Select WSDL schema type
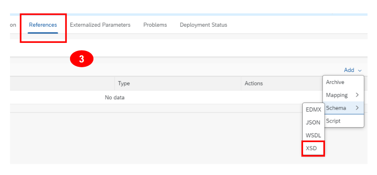The image size is (377, 175). coord(313,135)
